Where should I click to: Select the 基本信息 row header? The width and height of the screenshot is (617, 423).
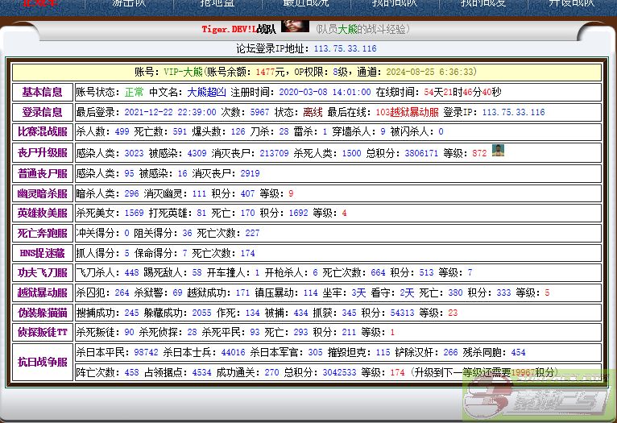[x=42, y=92]
